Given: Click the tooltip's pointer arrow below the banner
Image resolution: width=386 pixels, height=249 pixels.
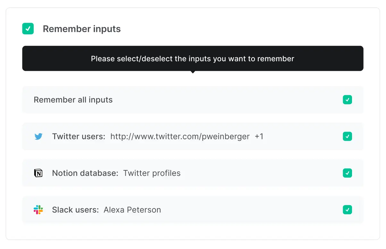Looking at the screenshot, I should pyautogui.click(x=193, y=72).
